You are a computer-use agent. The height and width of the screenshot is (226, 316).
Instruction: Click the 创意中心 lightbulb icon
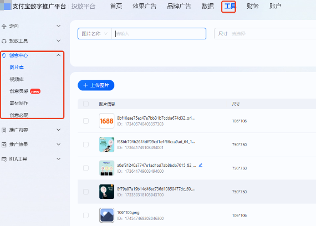click(4, 55)
